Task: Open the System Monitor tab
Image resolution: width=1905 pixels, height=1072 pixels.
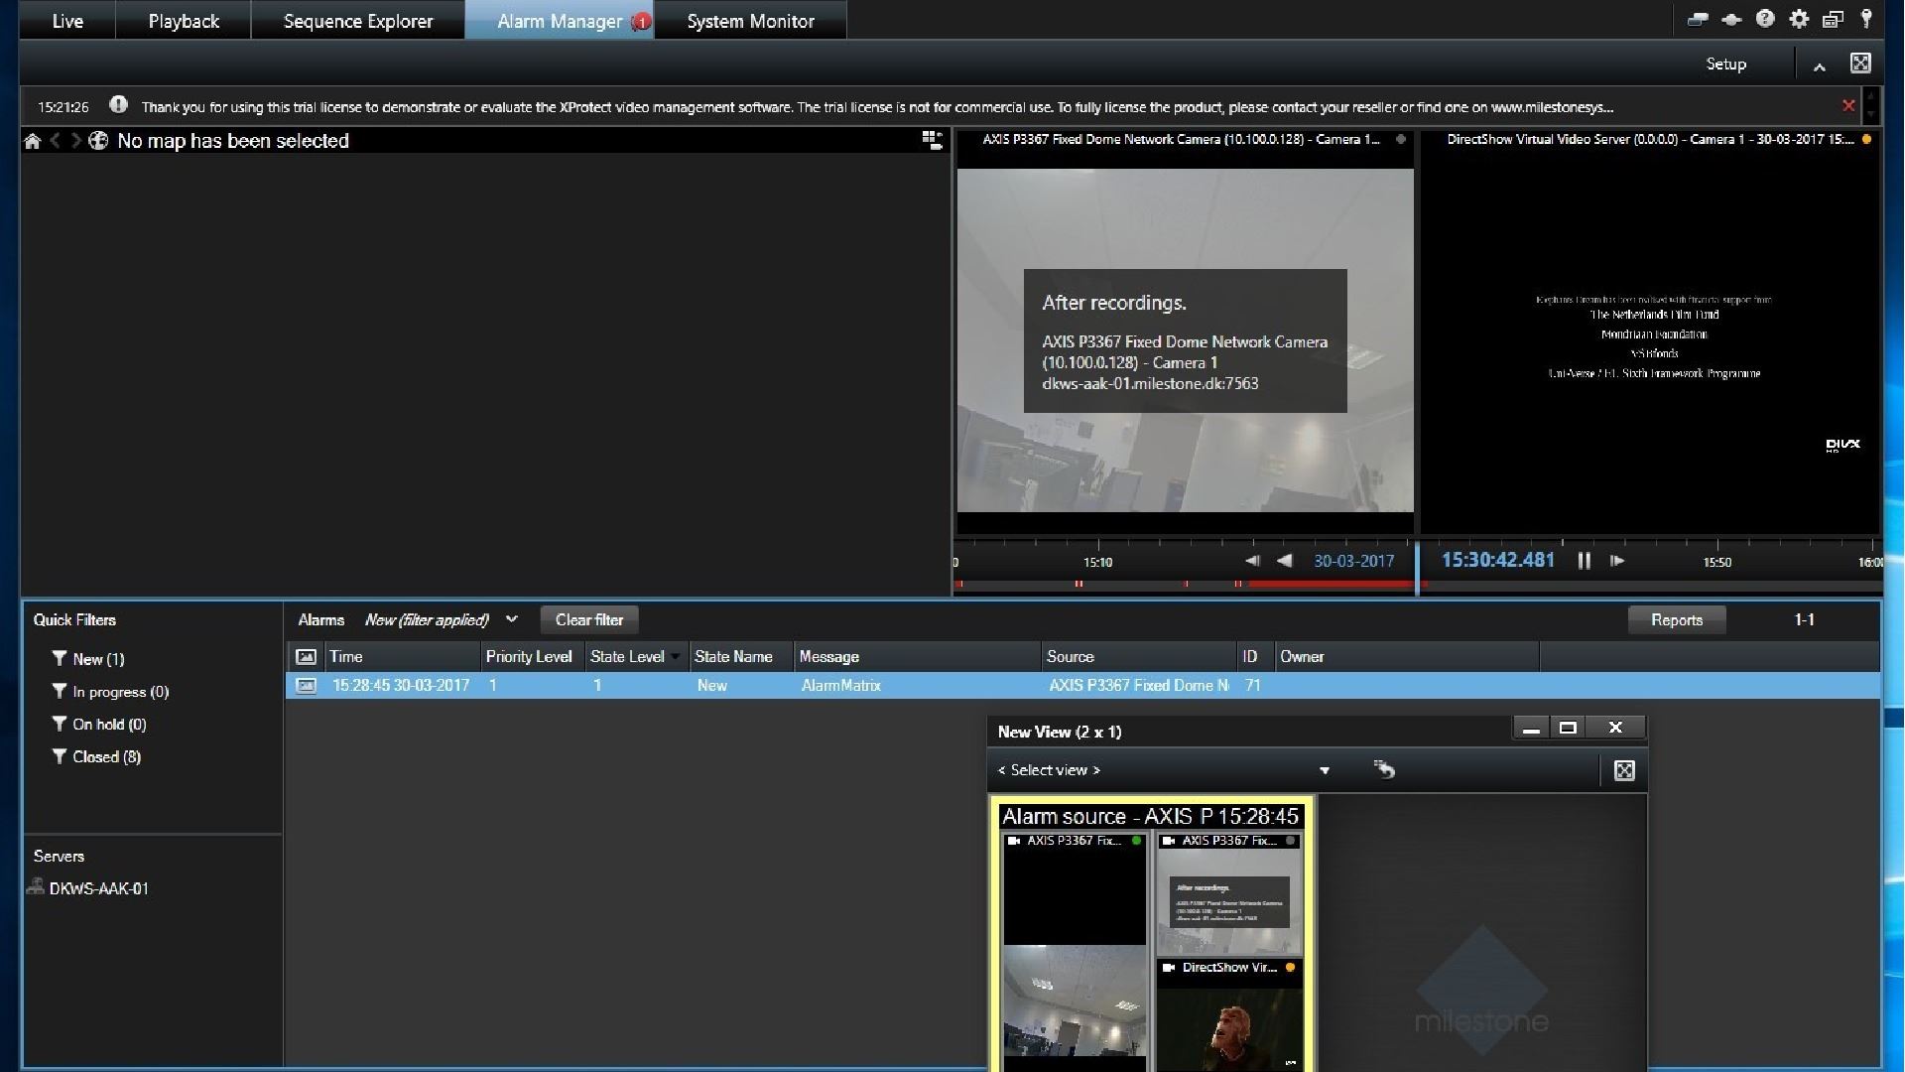Action: (x=750, y=21)
